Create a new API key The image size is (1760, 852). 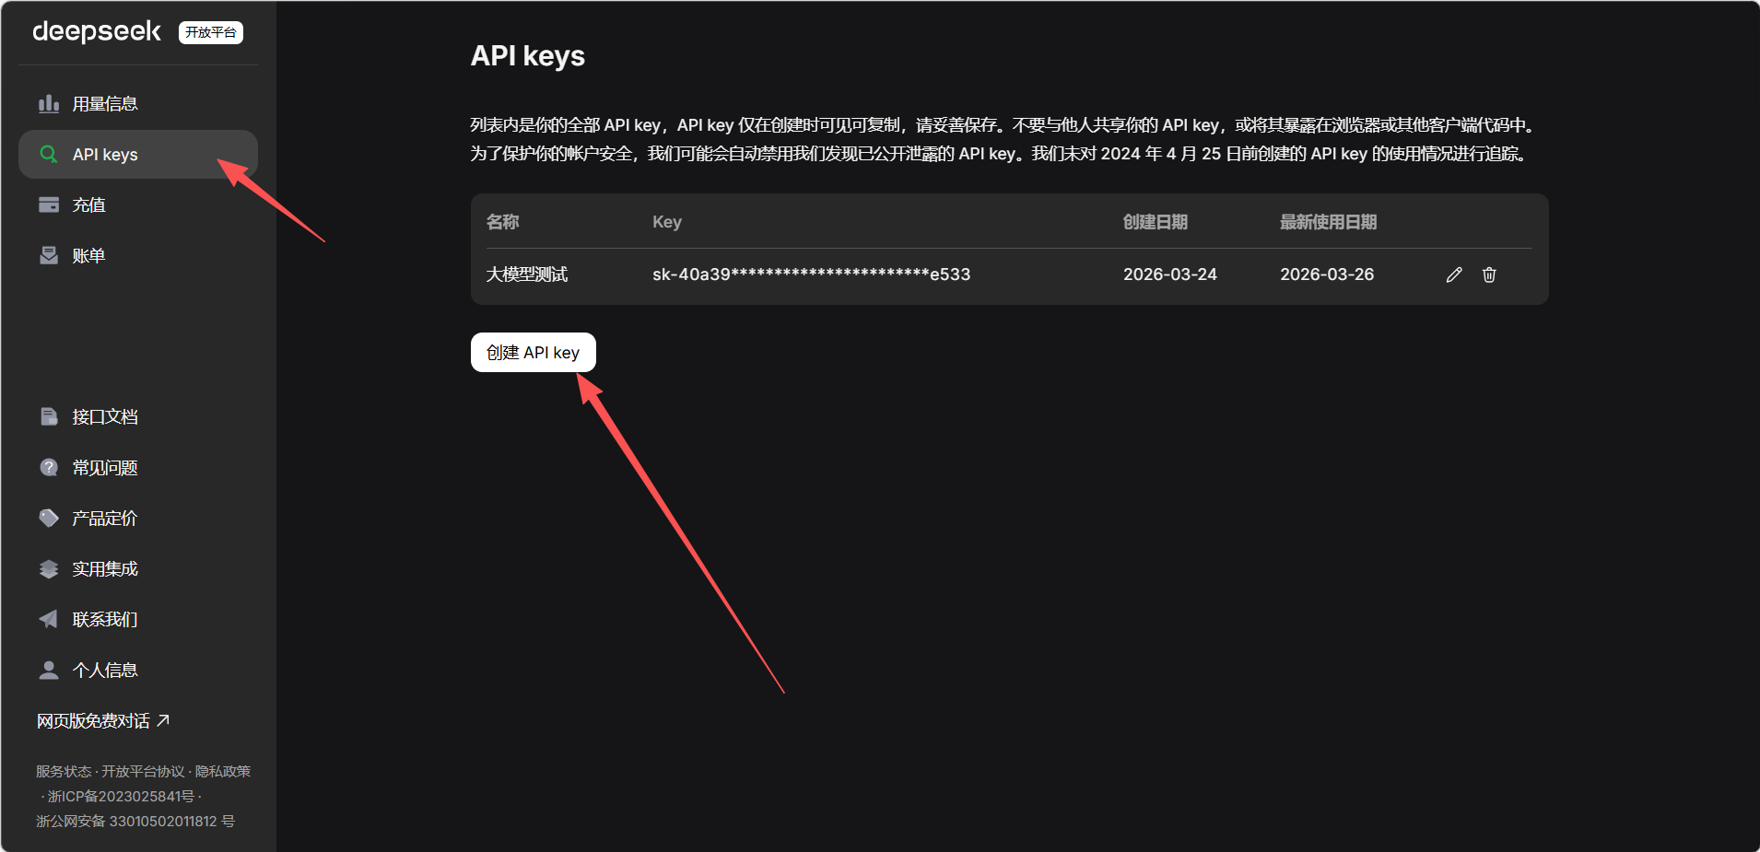pyautogui.click(x=534, y=352)
